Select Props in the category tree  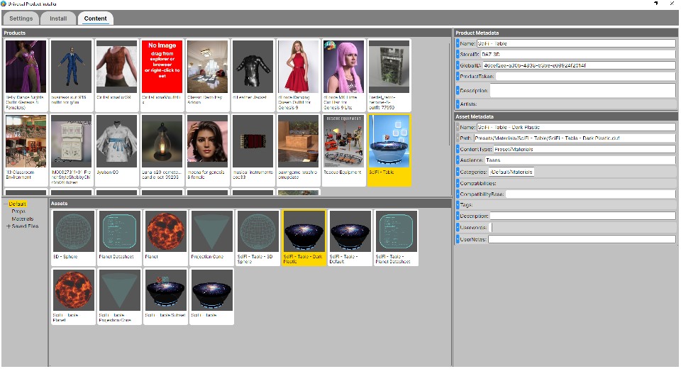(18, 211)
